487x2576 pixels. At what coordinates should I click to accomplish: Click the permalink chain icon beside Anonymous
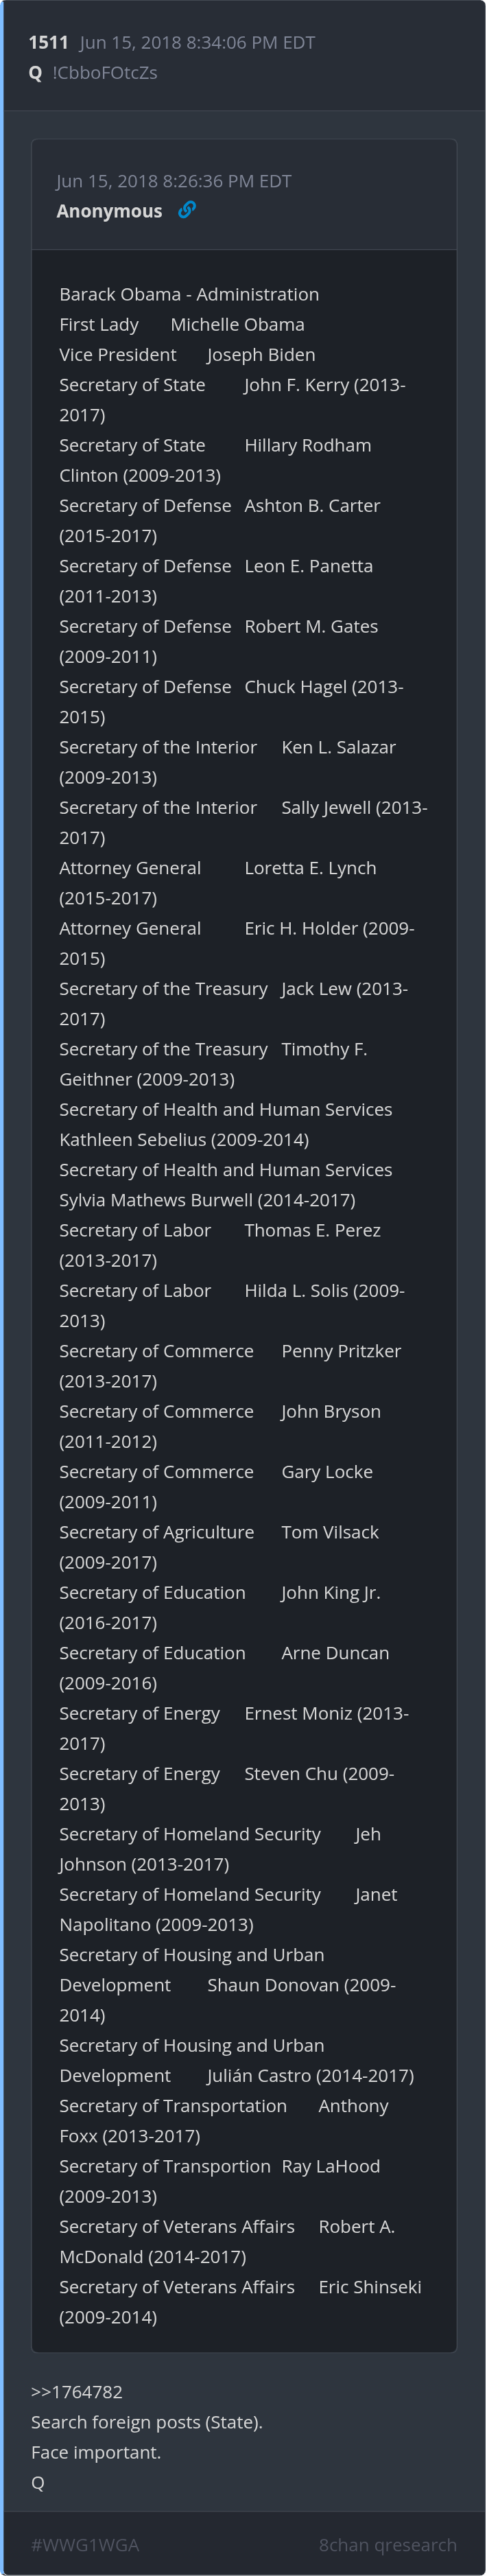[186, 210]
